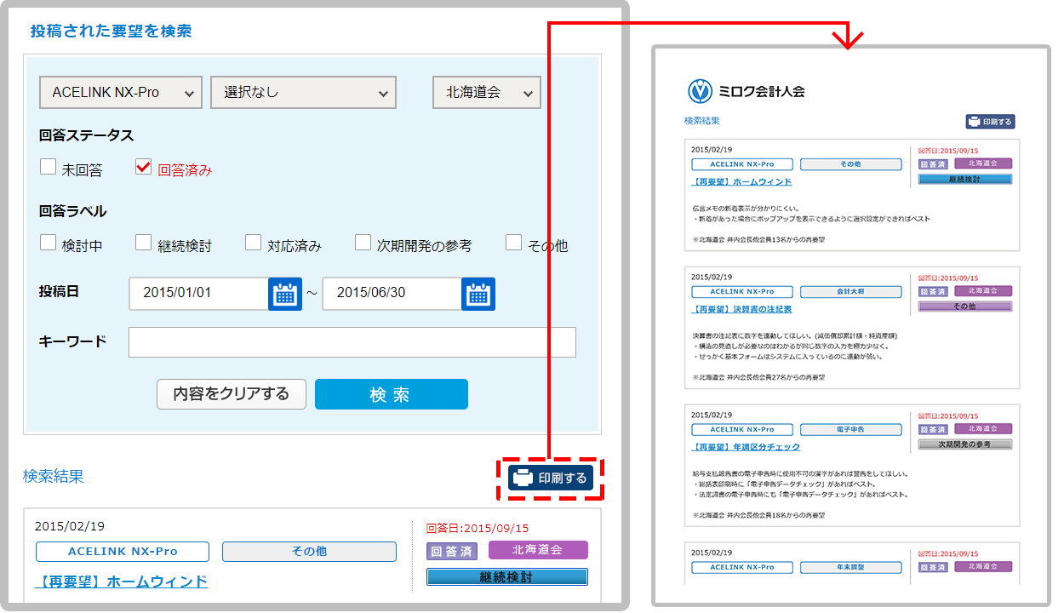Check the 対応済み label checkbox
1064x613 pixels.
253,243
